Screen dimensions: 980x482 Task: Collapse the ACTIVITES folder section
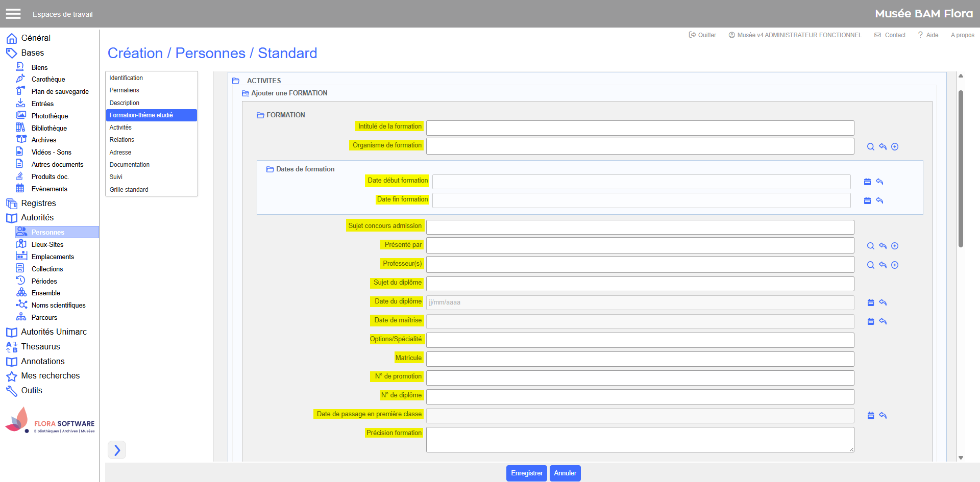tap(236, 81)
